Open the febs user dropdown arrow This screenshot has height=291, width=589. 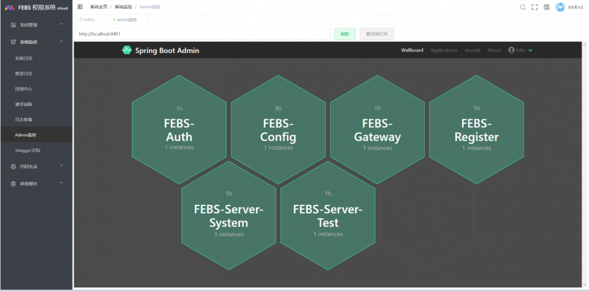[531, 50]
